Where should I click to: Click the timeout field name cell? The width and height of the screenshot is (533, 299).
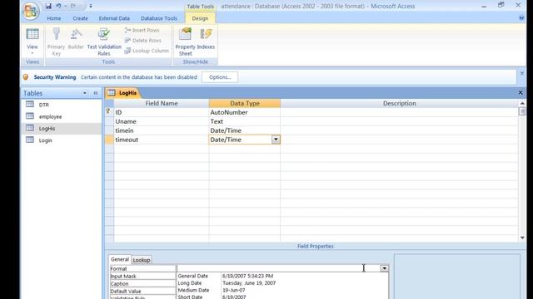tap(162, 140)
